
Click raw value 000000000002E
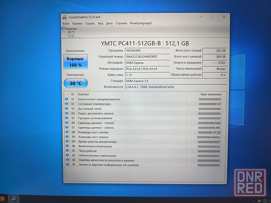(209, 146)
